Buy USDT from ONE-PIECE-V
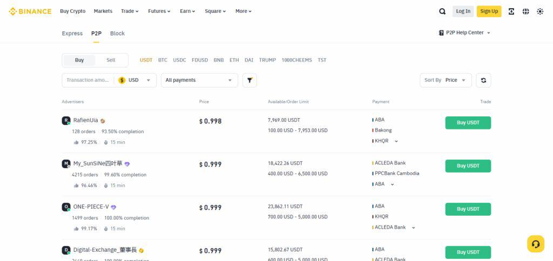Viewport: 553px width, 261px height. click(468, 209)
